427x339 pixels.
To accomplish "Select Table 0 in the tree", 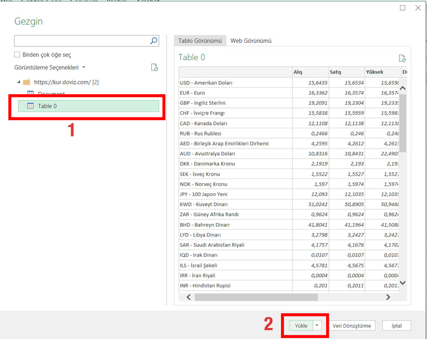I will 89,106.
